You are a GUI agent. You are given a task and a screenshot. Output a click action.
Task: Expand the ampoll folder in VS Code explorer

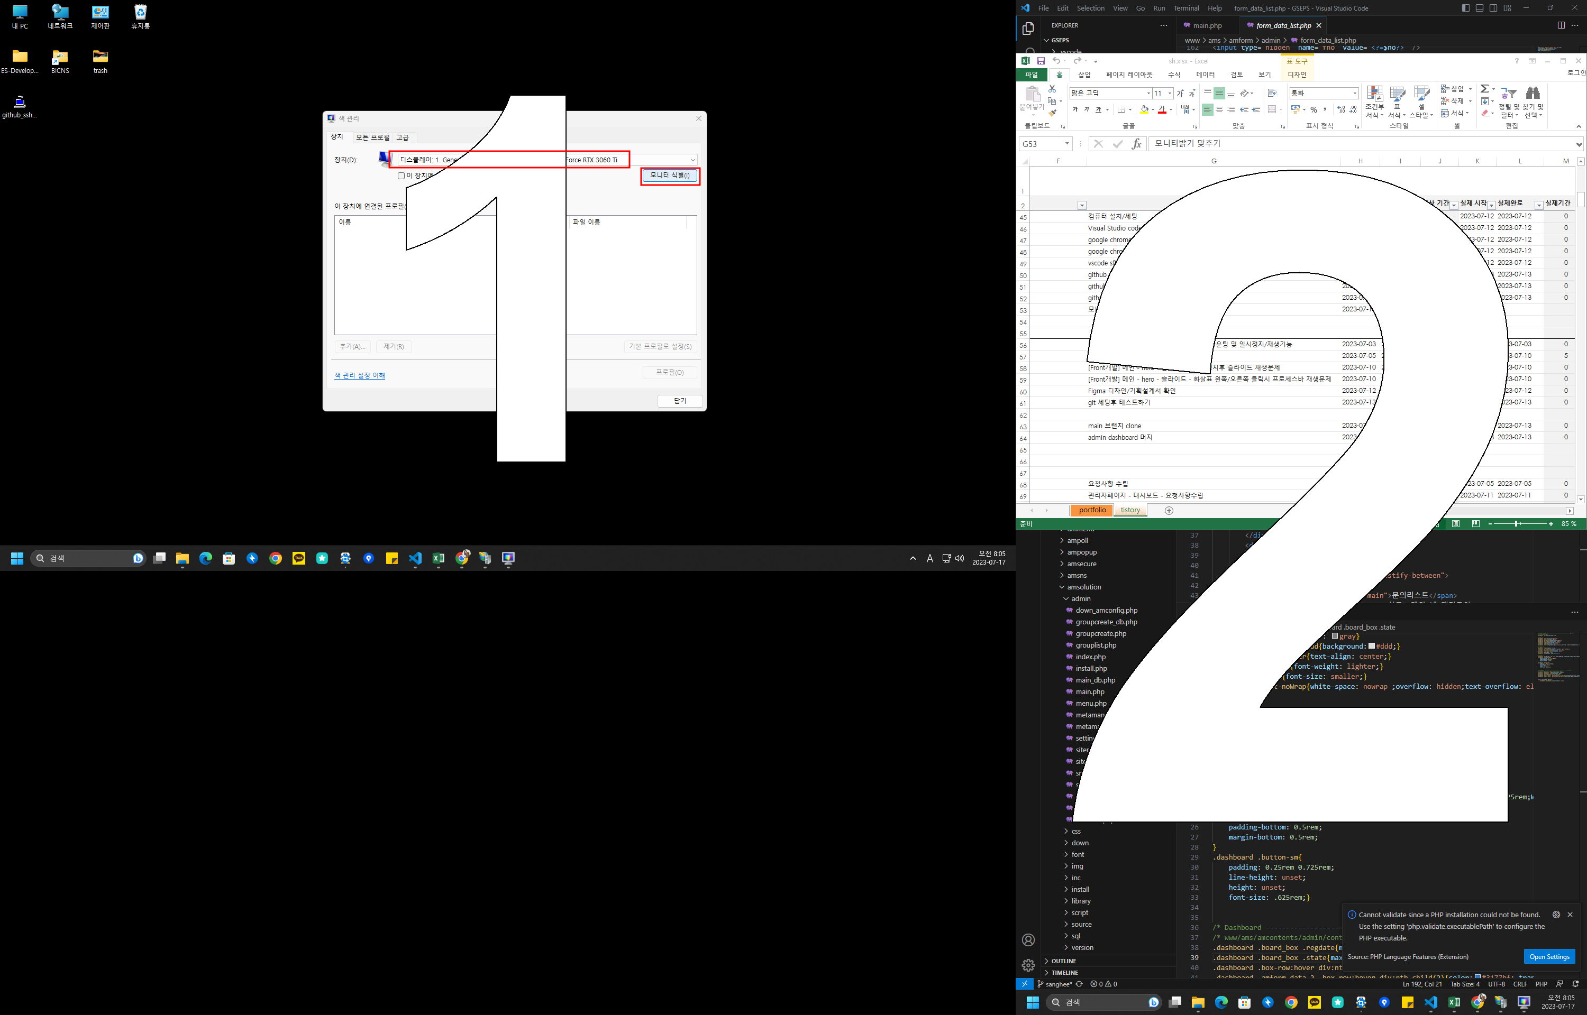click(x=1078, y=540)
